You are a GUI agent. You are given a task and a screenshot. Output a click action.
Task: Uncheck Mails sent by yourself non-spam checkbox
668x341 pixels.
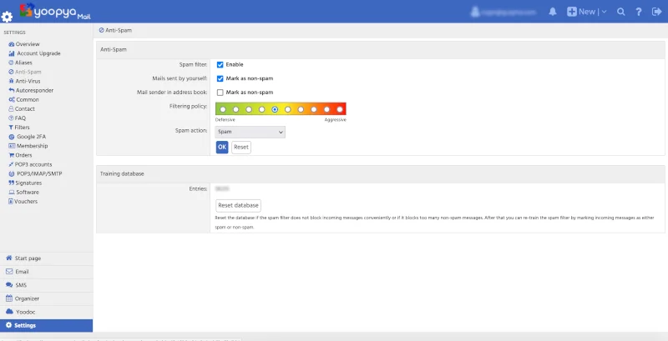click(220, 78)
